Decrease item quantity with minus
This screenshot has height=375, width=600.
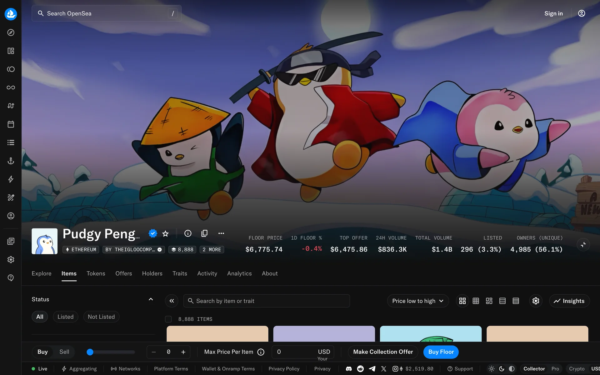coord(153,352)
